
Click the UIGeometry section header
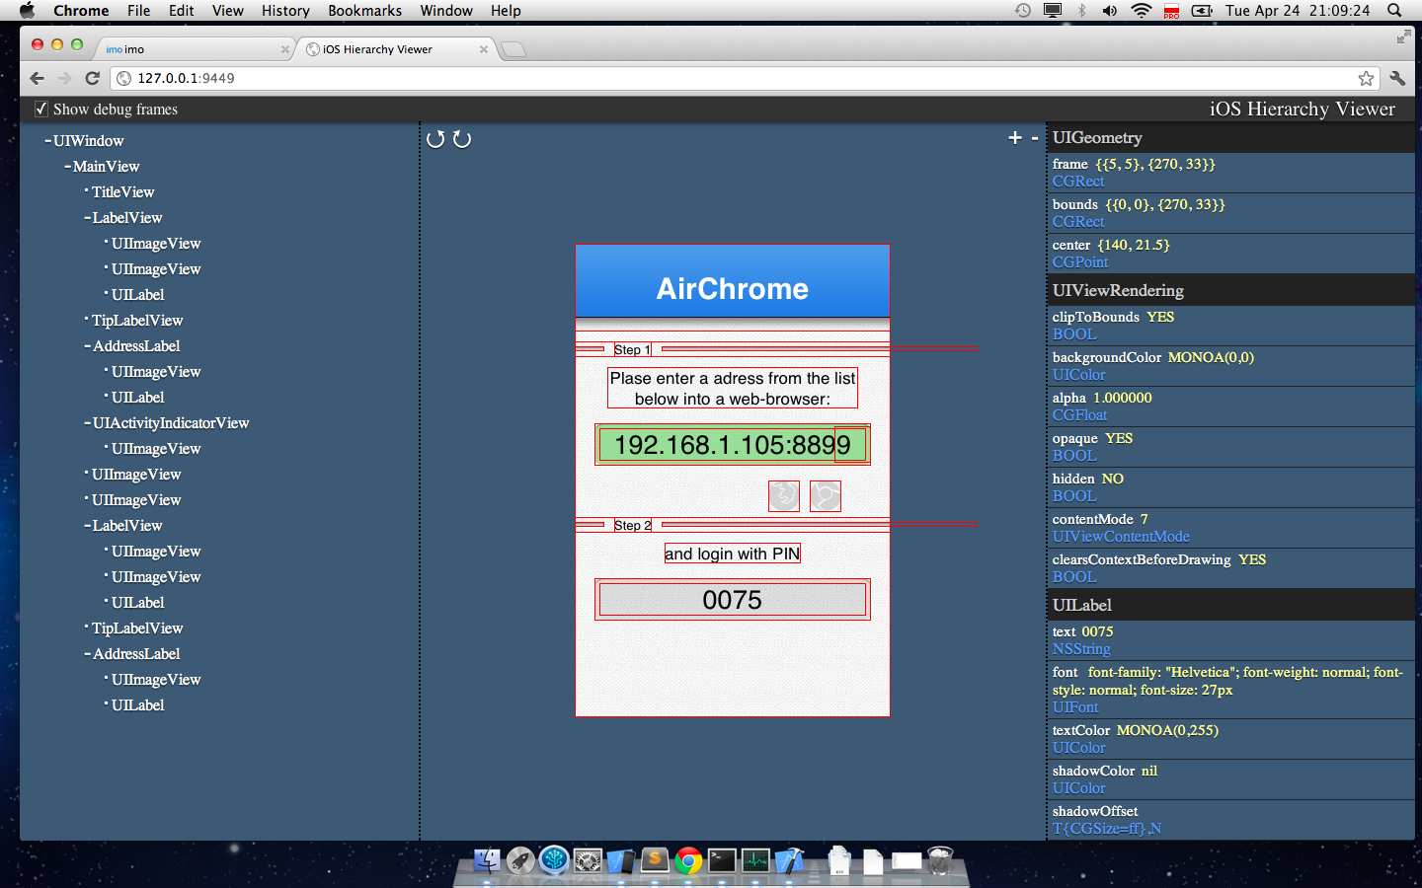point(1230,138)
